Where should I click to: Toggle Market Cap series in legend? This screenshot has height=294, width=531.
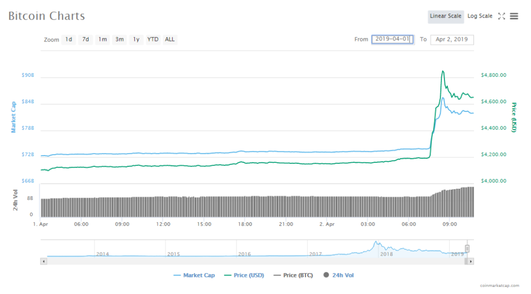point(194,275)
